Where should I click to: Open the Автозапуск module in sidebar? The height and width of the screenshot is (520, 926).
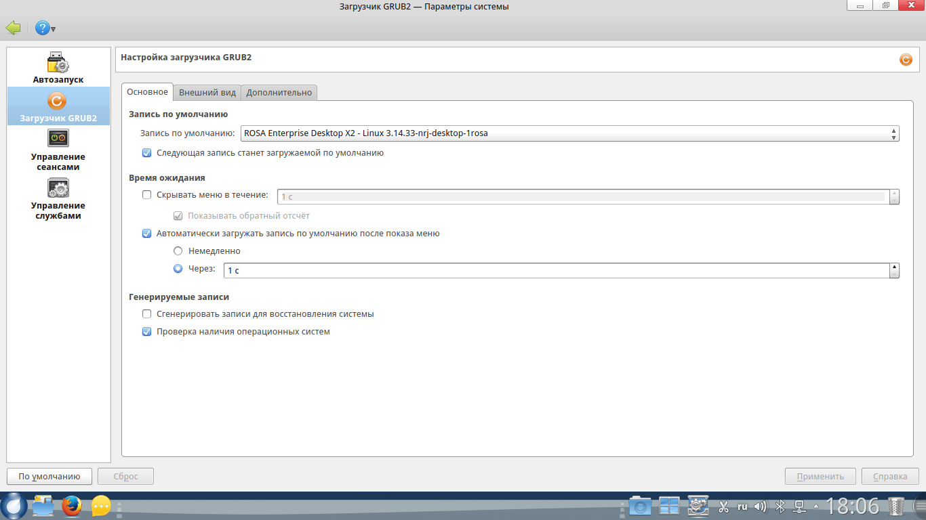click(x=58, y=67)
